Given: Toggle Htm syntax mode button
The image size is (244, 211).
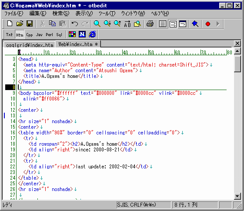Looking at the screenshot, I should [20, 35].
